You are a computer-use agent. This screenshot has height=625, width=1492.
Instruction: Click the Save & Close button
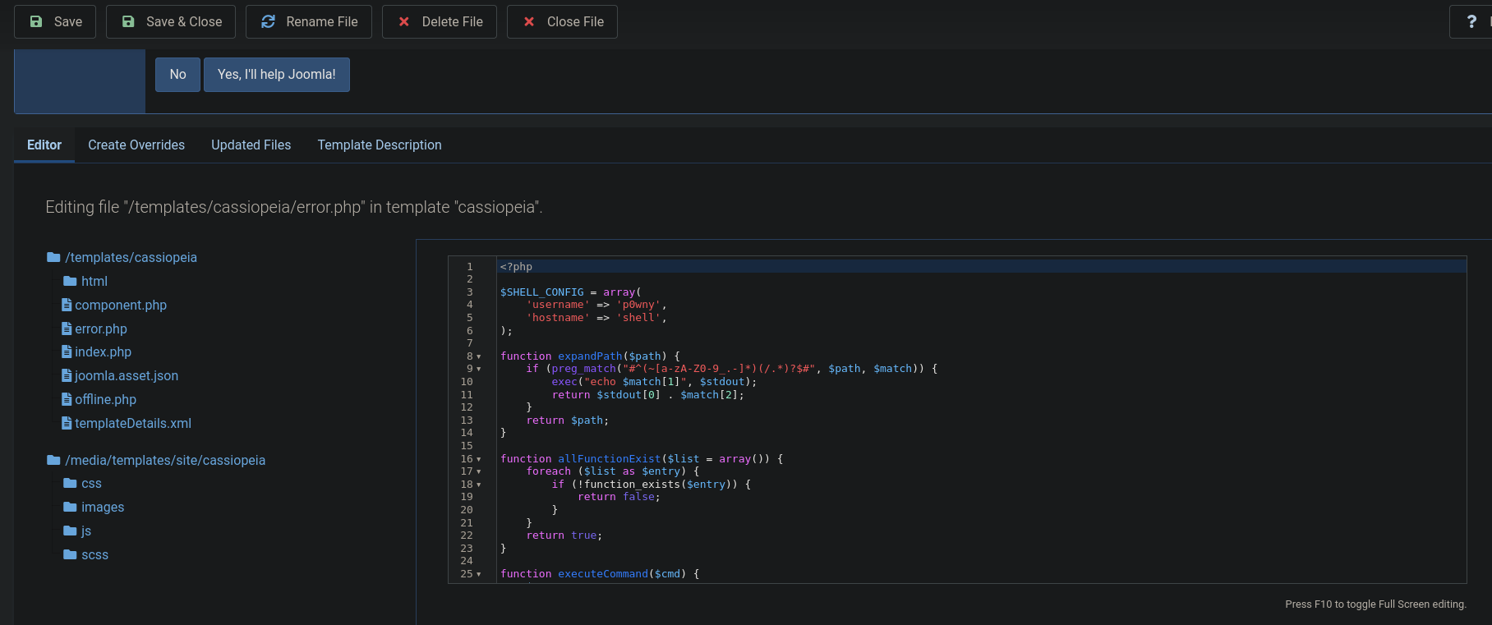coord(171,21)
